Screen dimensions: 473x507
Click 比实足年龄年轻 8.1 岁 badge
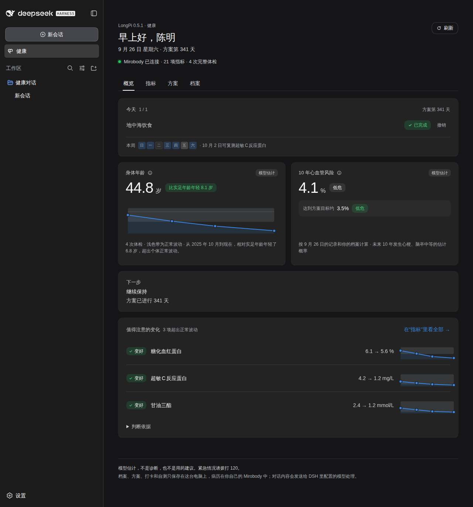click(191, 188)
